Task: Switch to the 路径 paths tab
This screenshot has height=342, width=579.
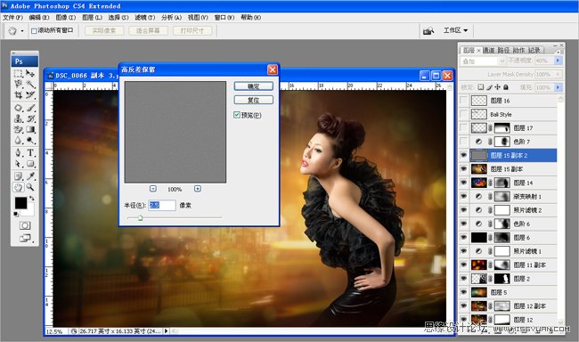Action: point(503,50)
